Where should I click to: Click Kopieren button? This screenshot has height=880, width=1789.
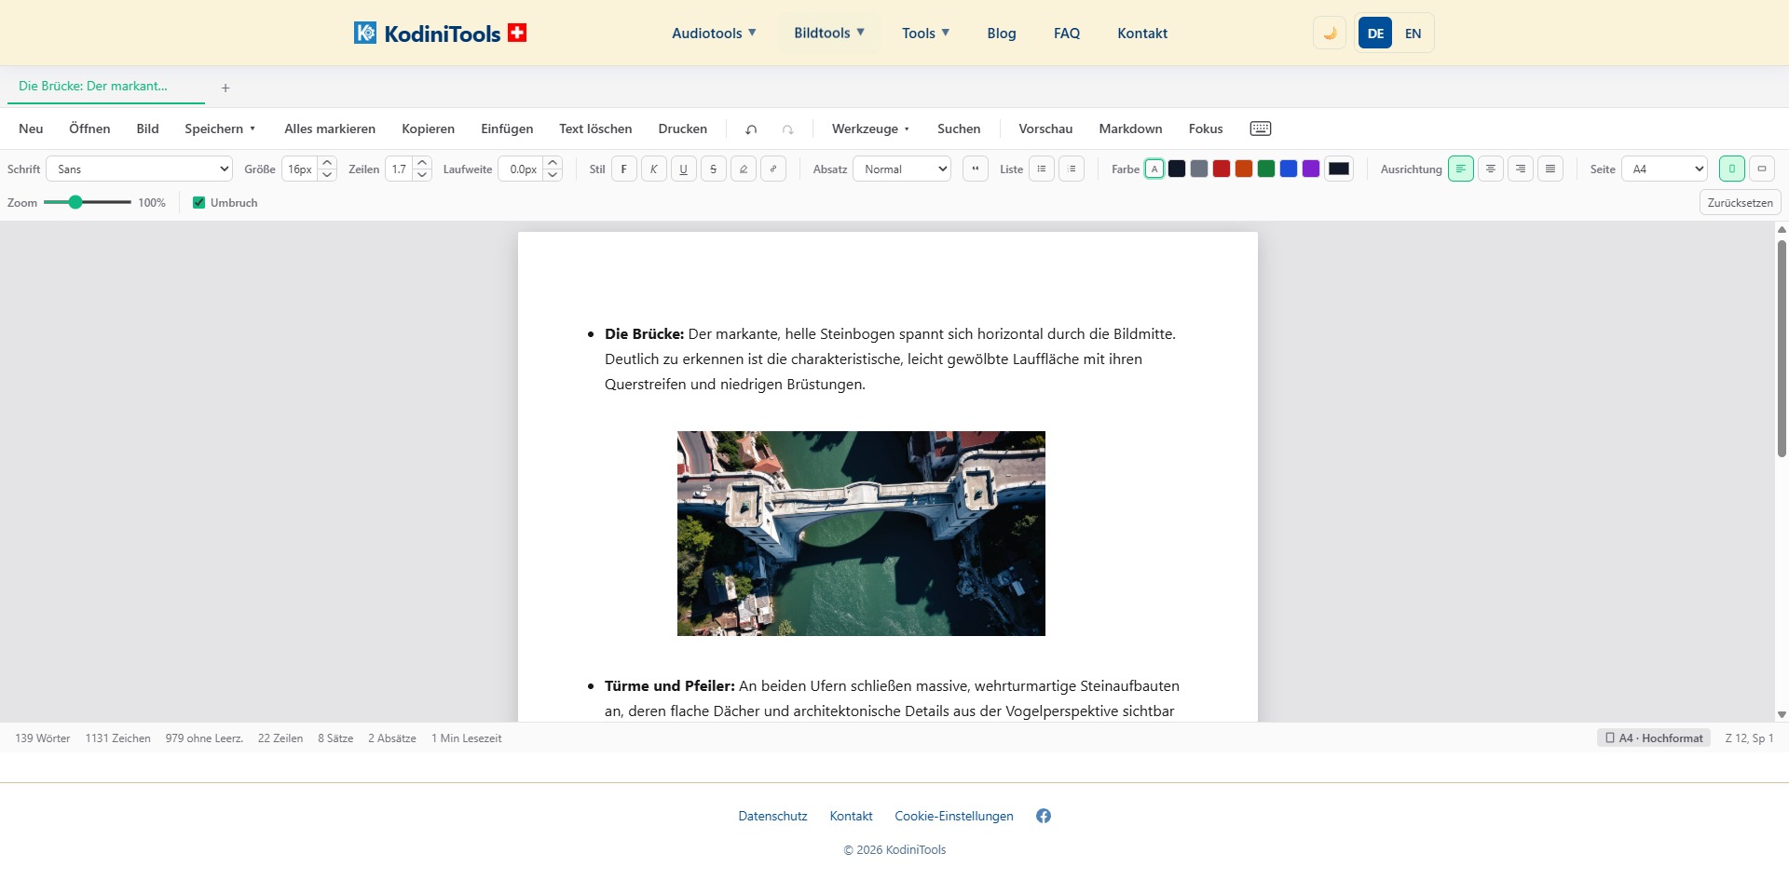pos(429,129)
